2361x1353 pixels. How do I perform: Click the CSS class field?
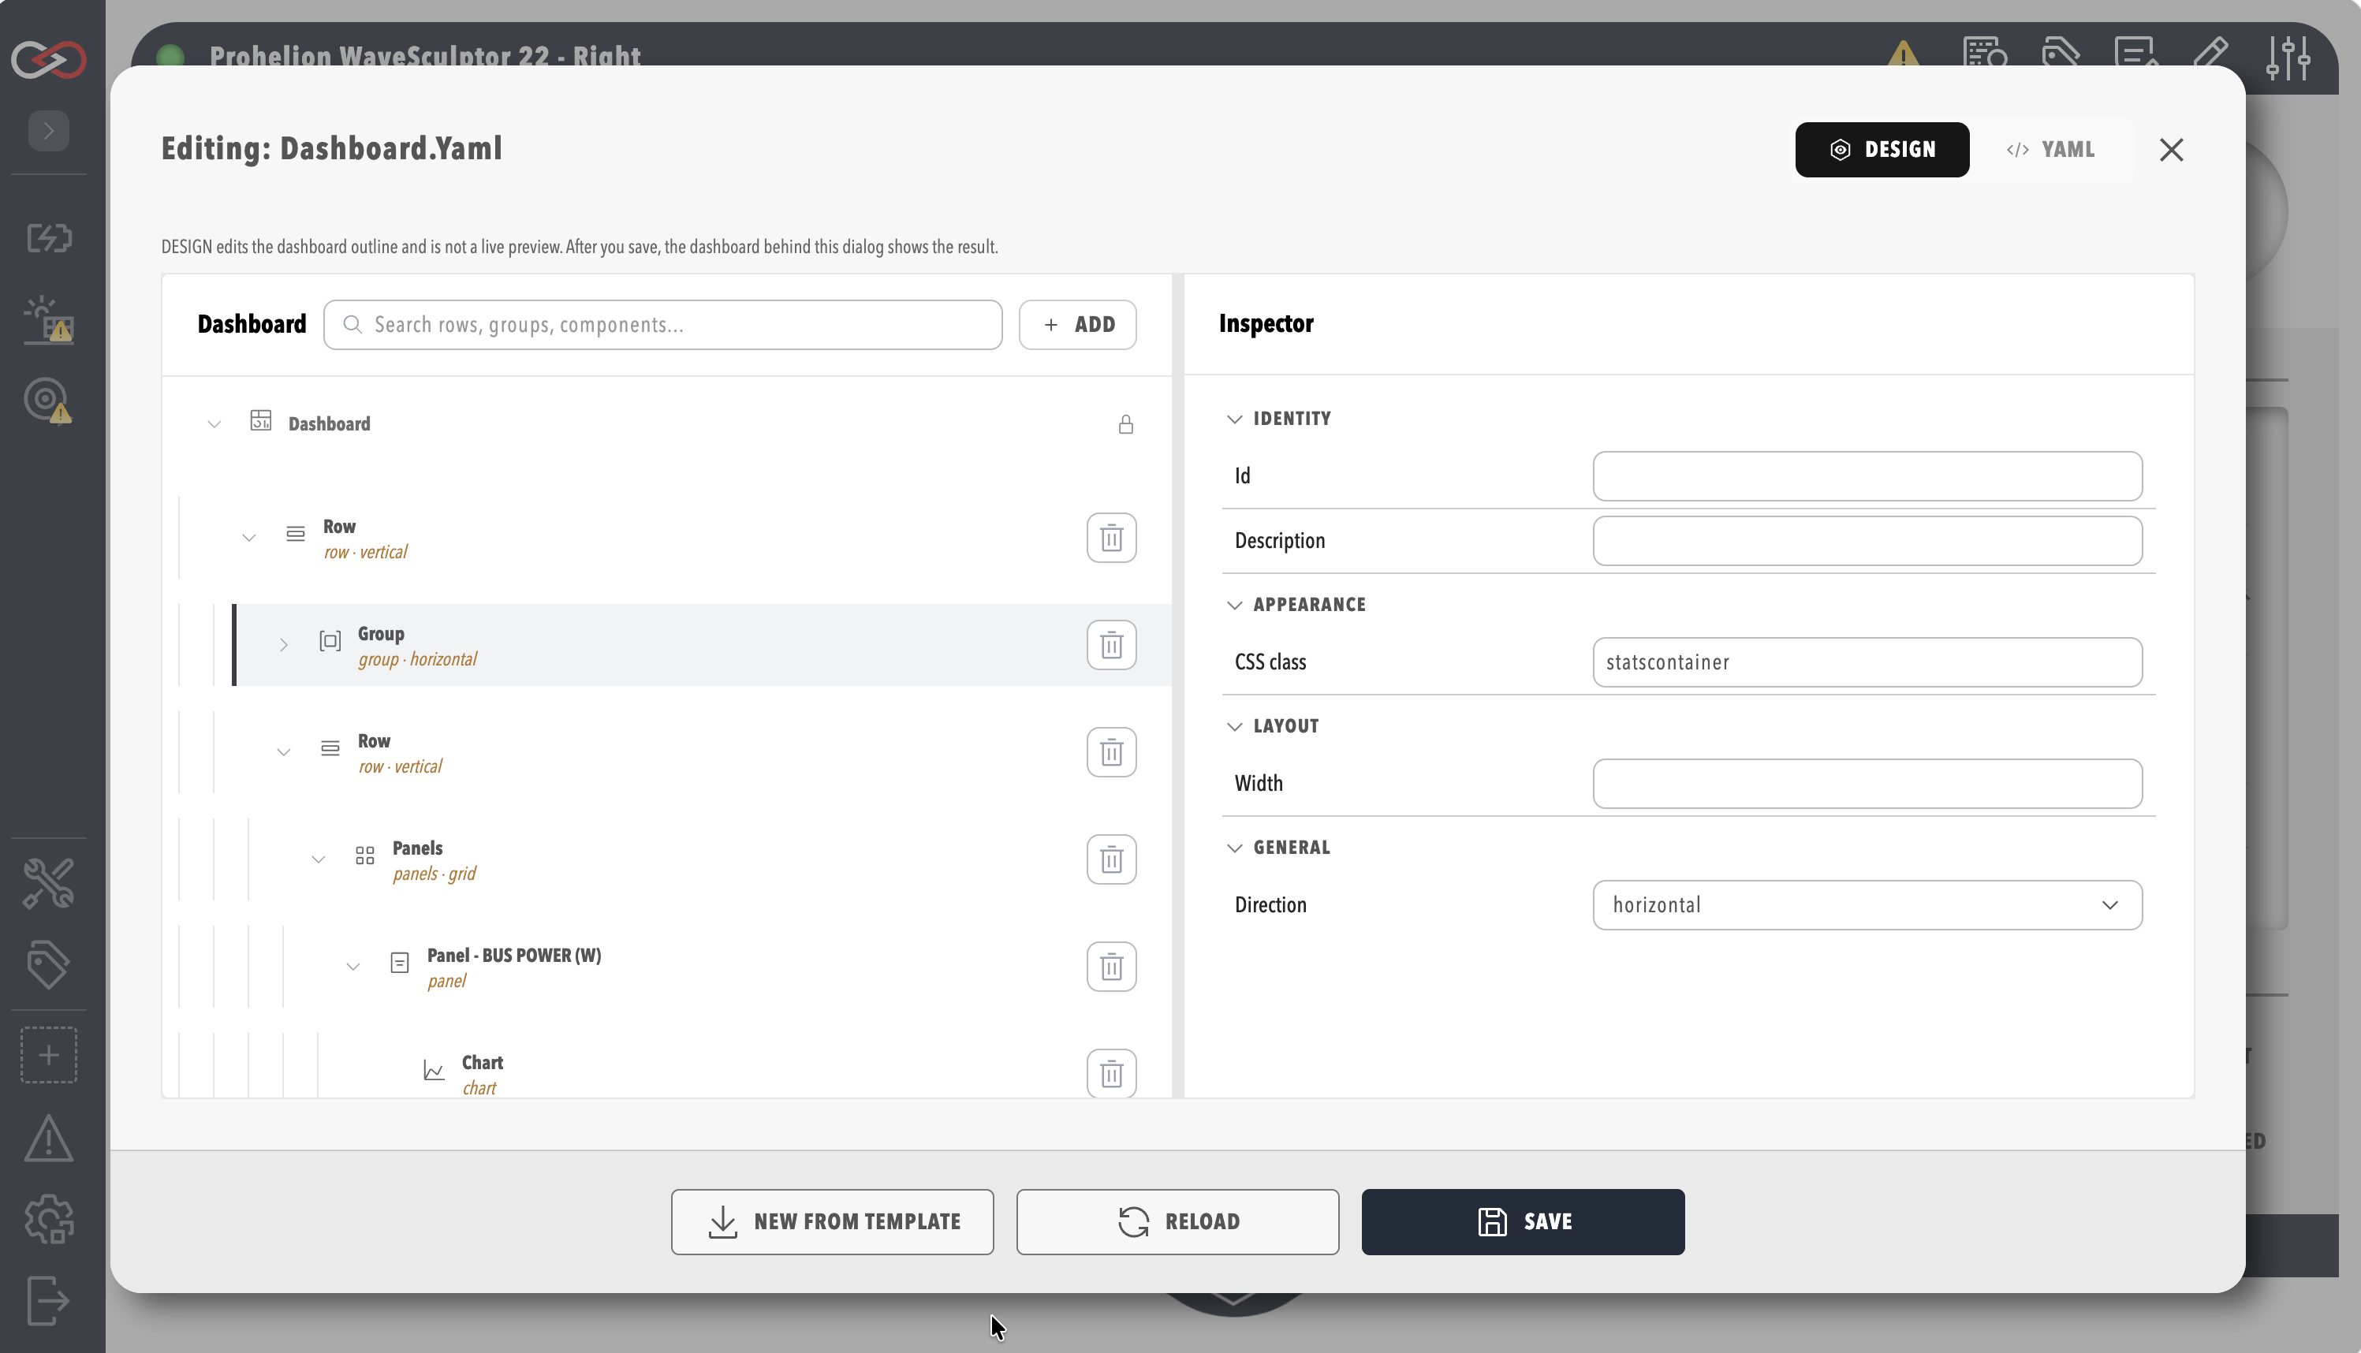pos(1867,662)
